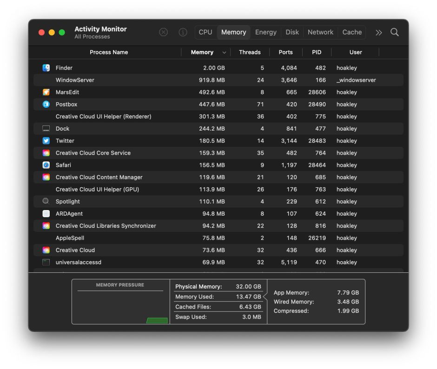Click the Spotlight process icon

[x=46, y=201]
